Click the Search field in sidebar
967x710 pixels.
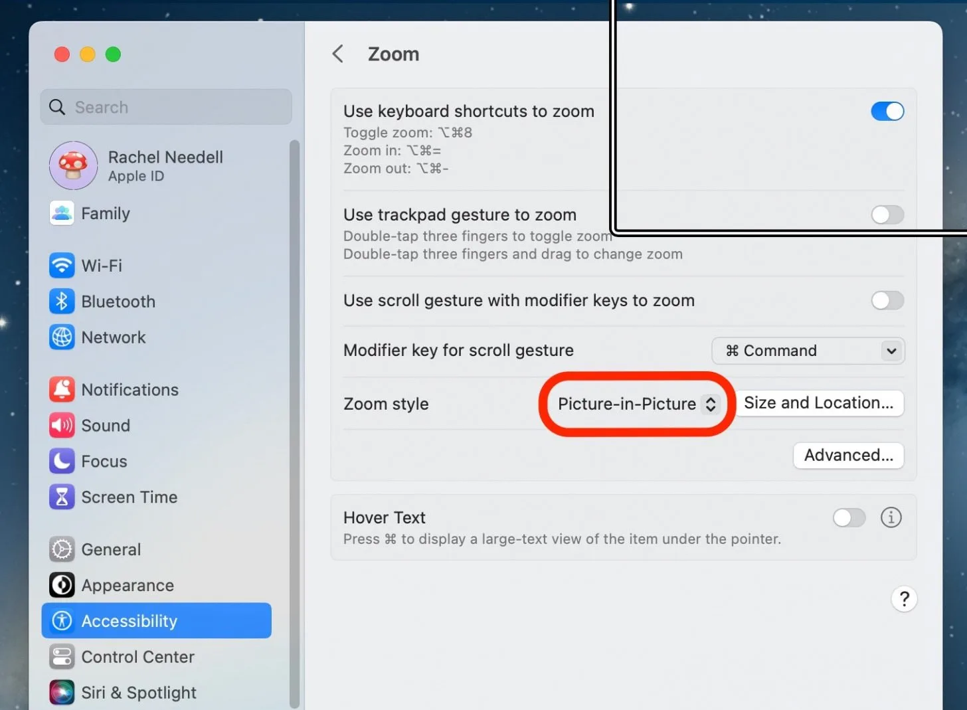pyautogui.click(x=166, y=108)
